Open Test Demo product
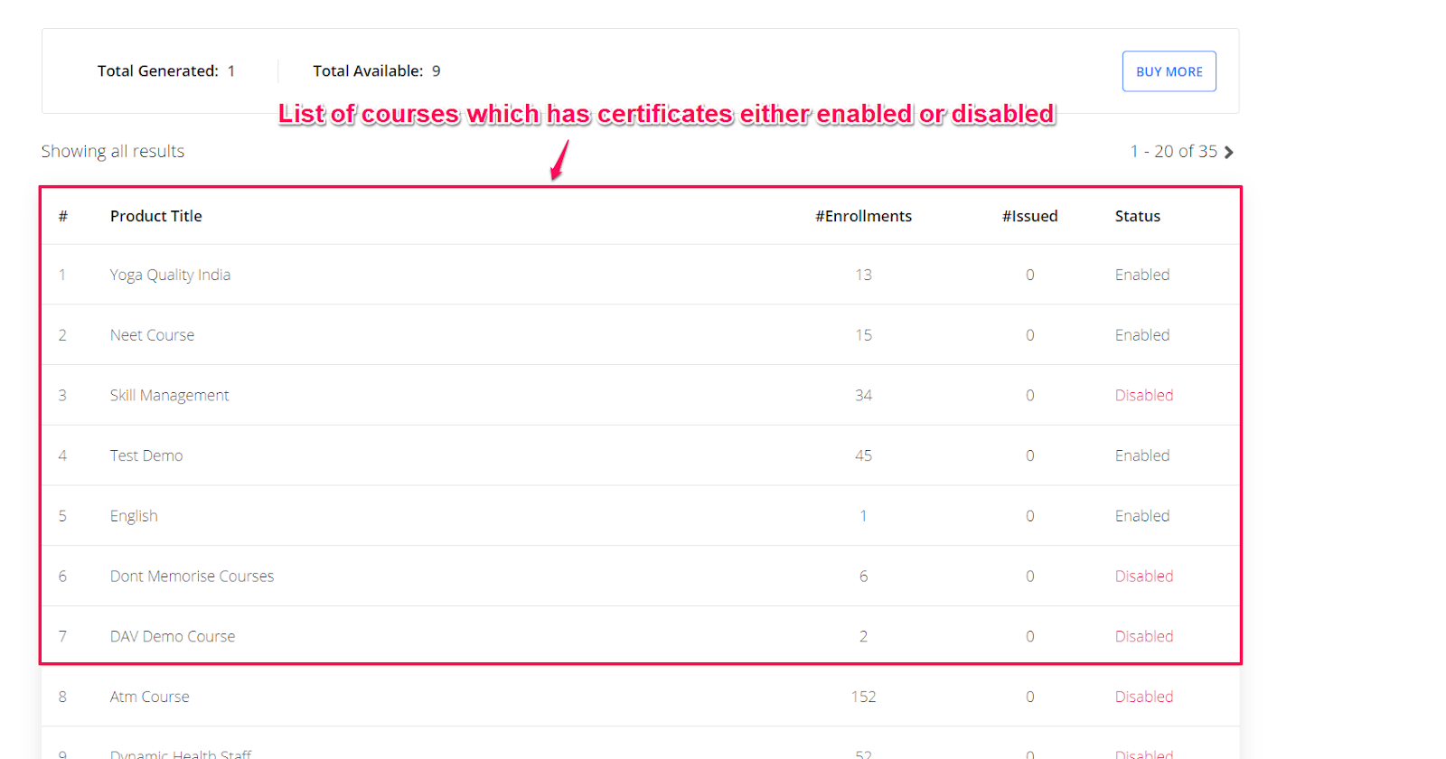The height and width of the screenshot is (759, 1446). pos(146,455)
